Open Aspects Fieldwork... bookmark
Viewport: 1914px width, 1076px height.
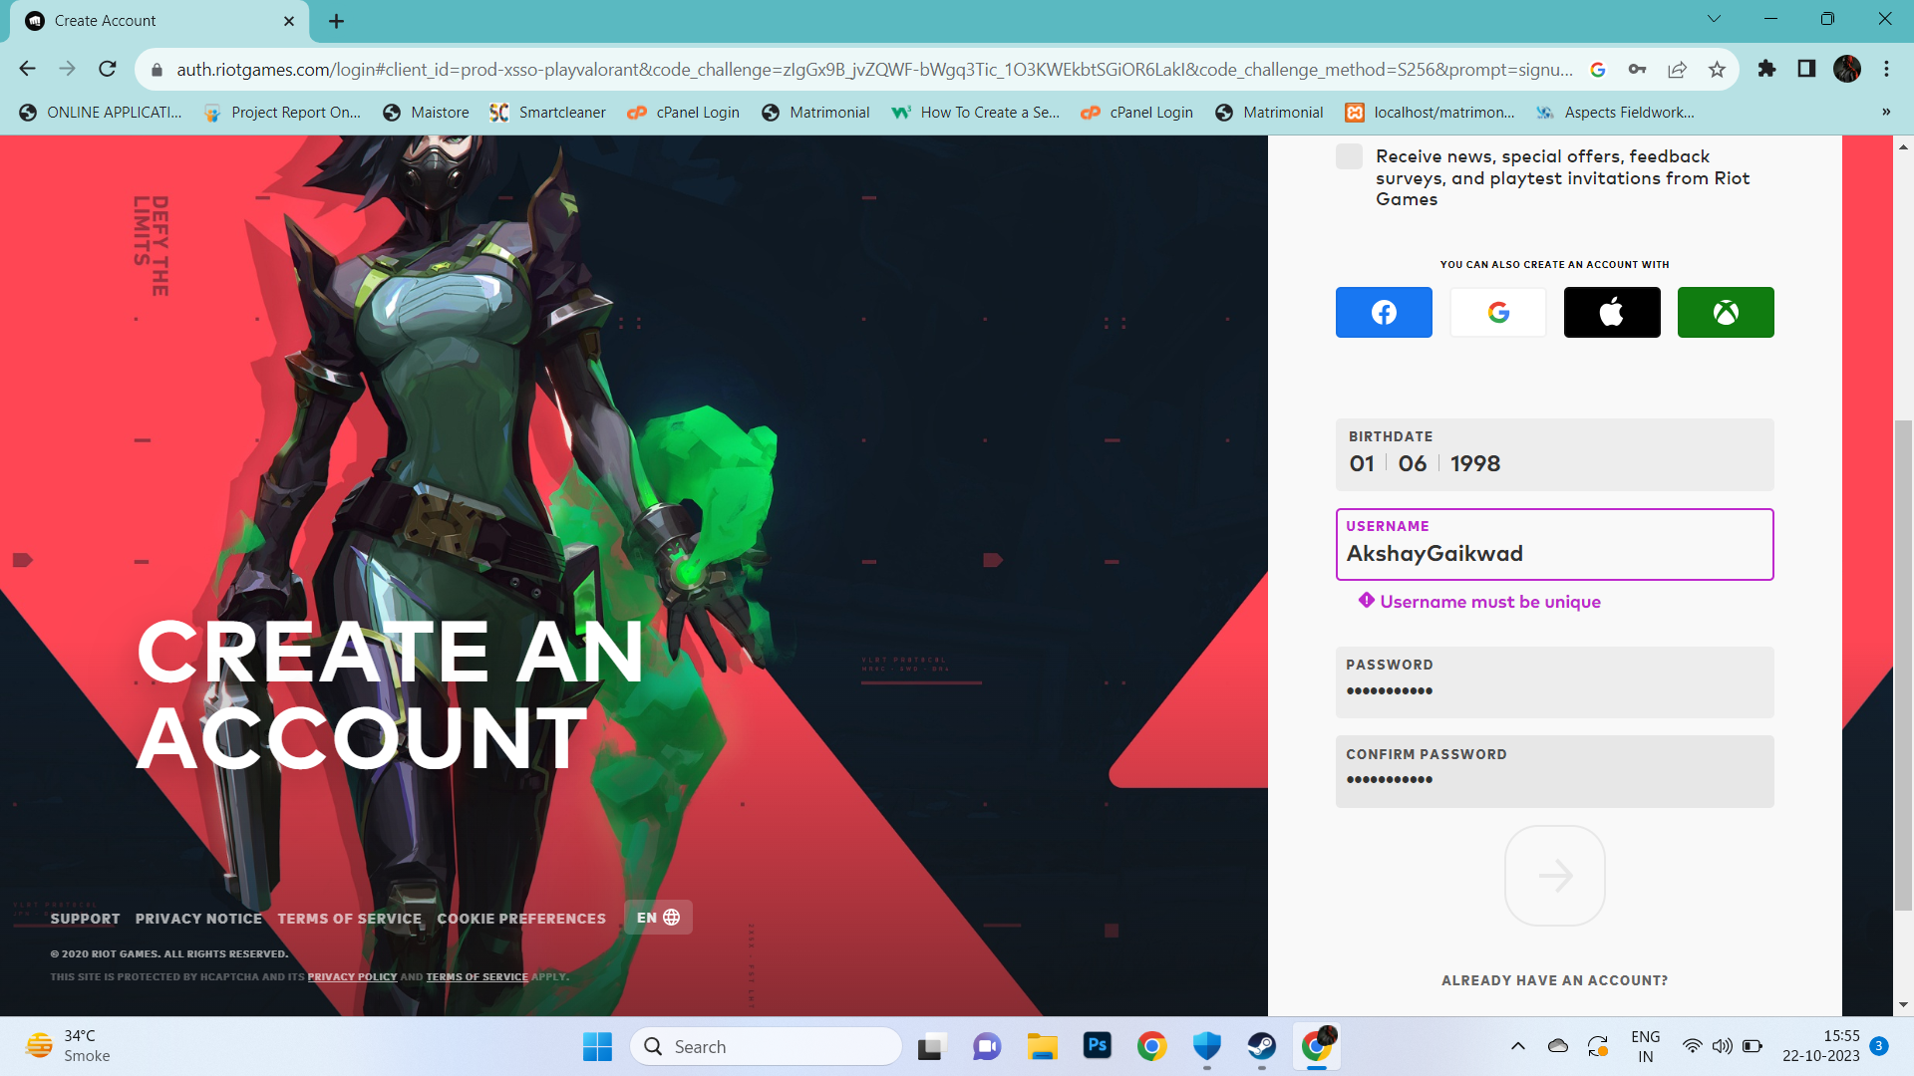pyautogui.click(x=1615, y=113)
